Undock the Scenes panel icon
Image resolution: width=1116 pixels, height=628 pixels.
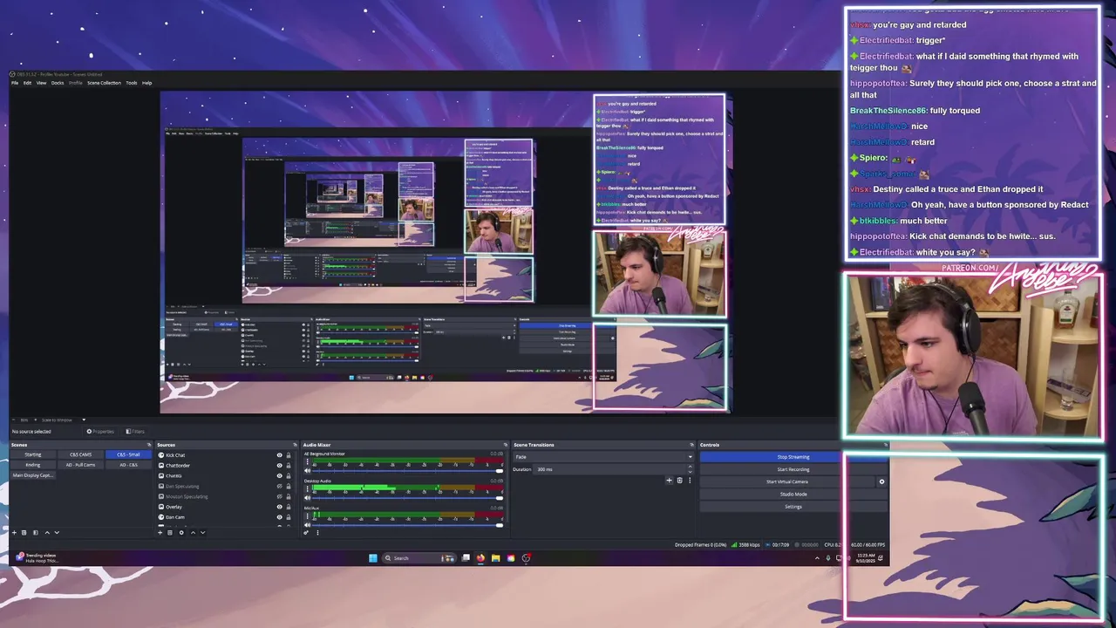[x=149, y=445]
